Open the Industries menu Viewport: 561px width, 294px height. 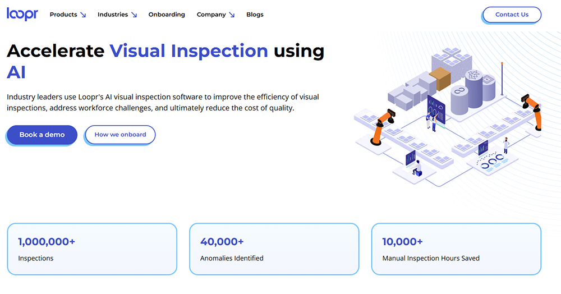(x=113, y=15)
